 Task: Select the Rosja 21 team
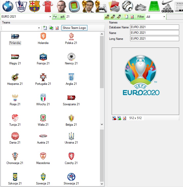15,100
